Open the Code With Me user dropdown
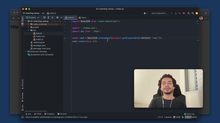Viewport: 220px width, 123px height. coord(145,13)
